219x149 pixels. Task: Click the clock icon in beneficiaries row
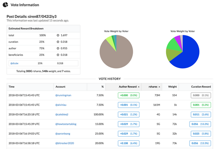pyautogui.click(x=58, y=55)
